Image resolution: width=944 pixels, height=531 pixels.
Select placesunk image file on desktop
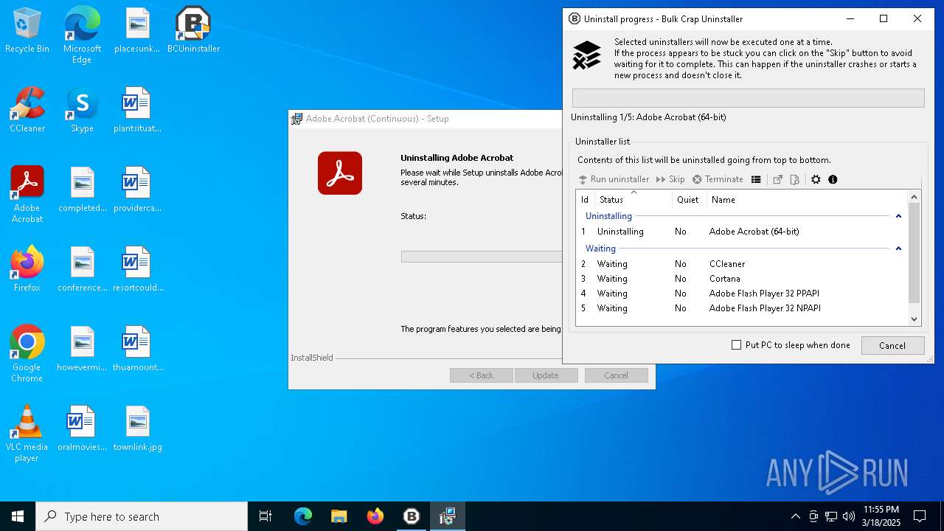click(137, 31)
